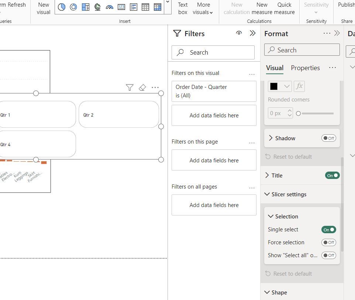Open the Order Date - Quarter filter card
Screen dimensions: 355x300
click(x=214, y=91)
